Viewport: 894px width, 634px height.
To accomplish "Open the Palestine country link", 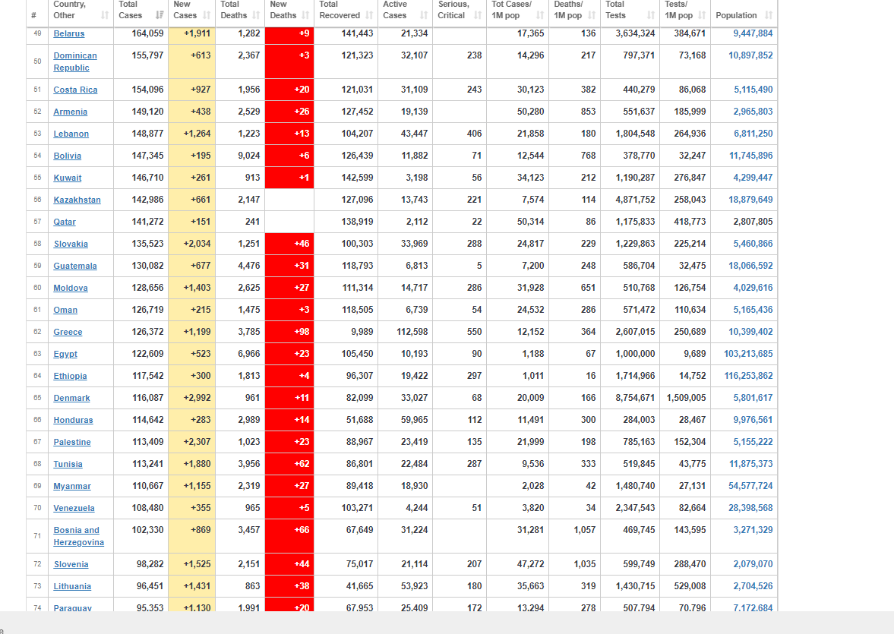I will [x=72, y=443].
